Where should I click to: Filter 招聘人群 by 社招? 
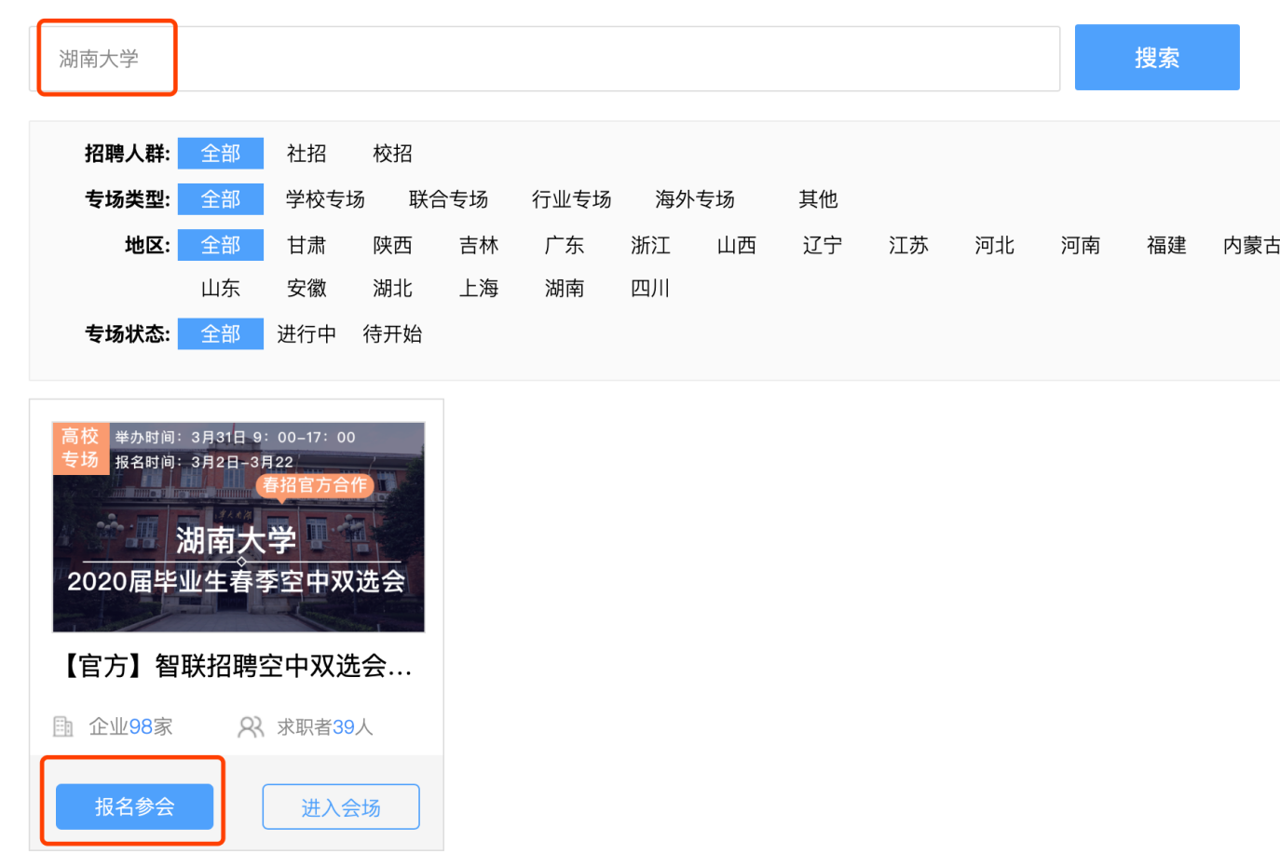click(x=306, y=154)
